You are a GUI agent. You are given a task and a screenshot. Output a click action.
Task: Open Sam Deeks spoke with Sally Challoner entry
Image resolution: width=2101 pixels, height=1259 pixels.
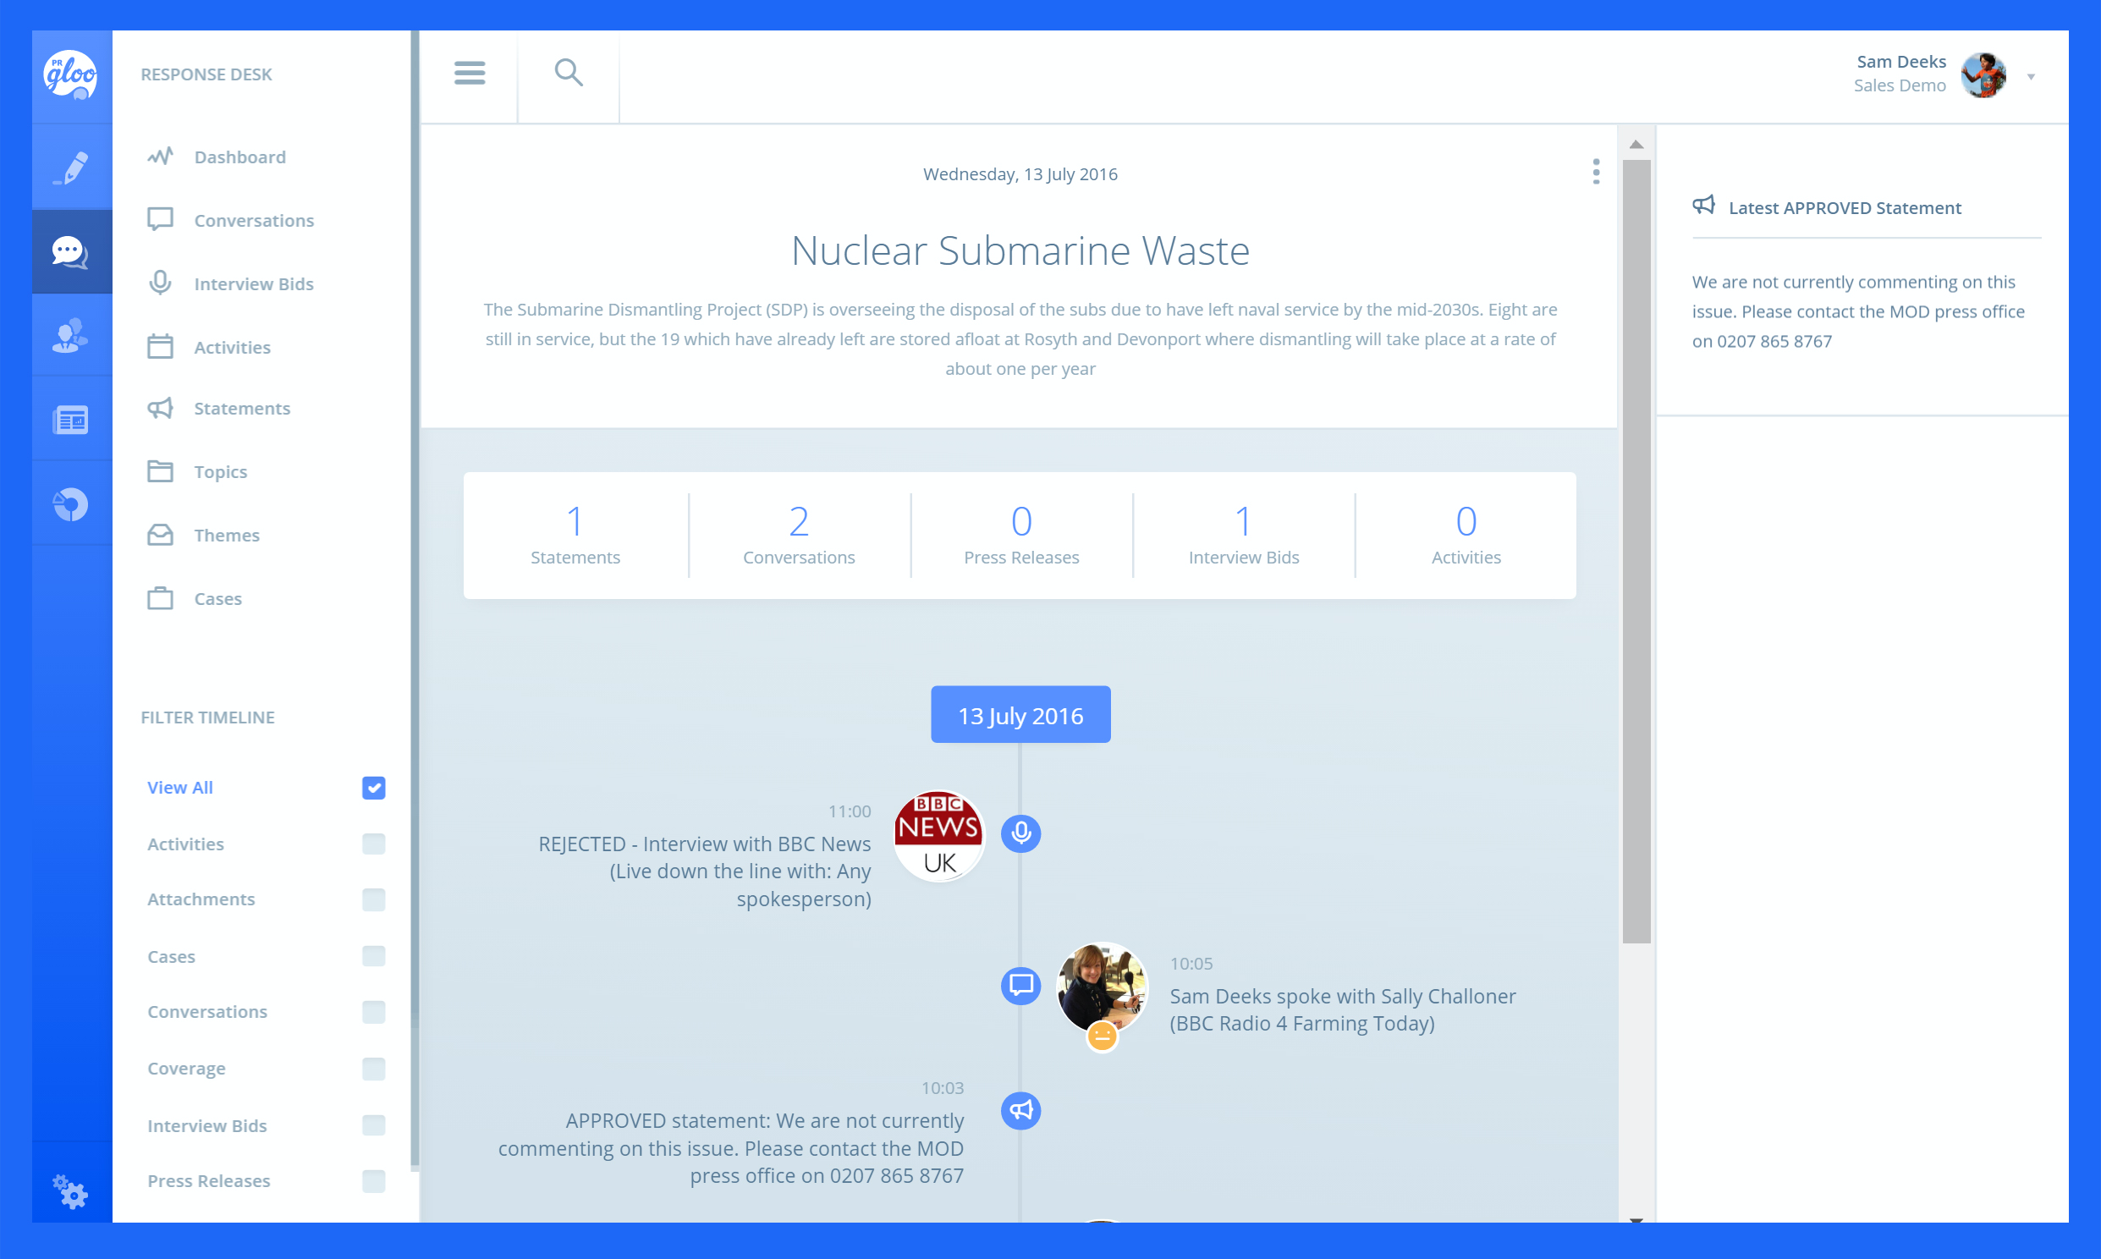click(x=1343, y=1009)
